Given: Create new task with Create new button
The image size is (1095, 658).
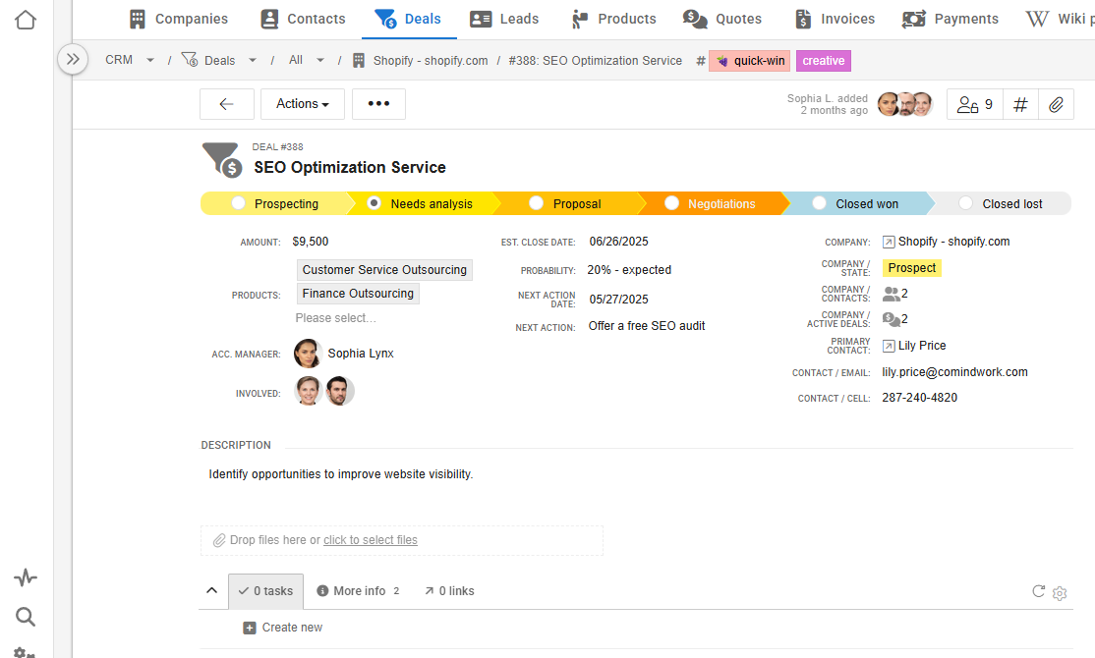Looking at the screenshot, I should 283,627.
